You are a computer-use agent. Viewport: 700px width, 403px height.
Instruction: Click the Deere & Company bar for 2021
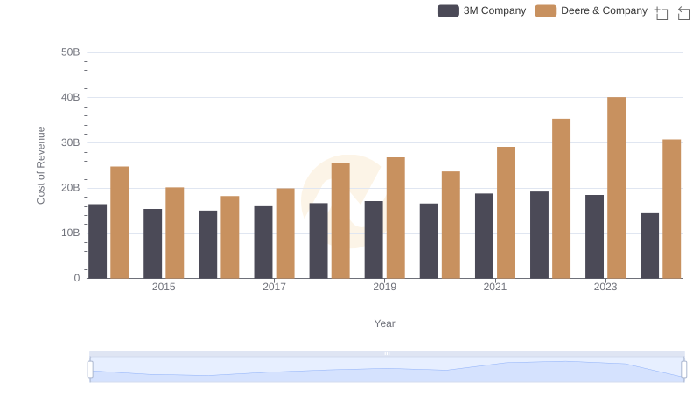pyautogui.click(x=506, y=212)
